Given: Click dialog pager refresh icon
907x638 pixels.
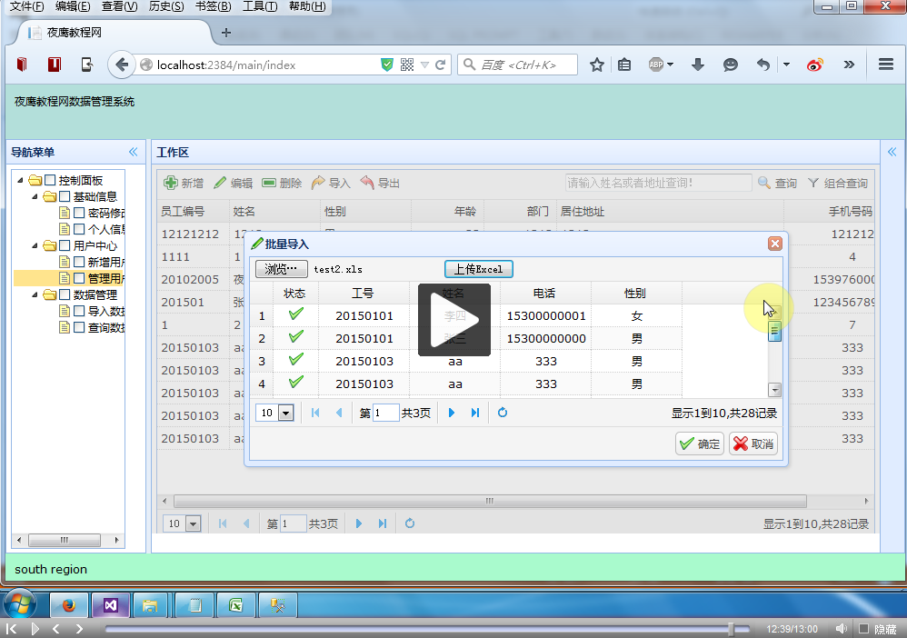Looking at the screenshot, I should point(502,413).
